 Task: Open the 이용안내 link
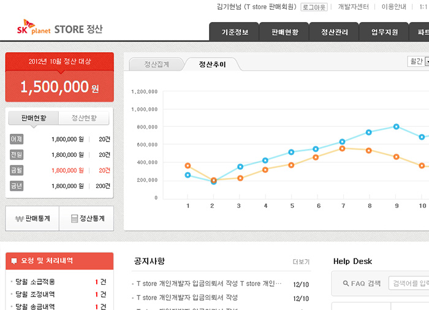point(393,7)
